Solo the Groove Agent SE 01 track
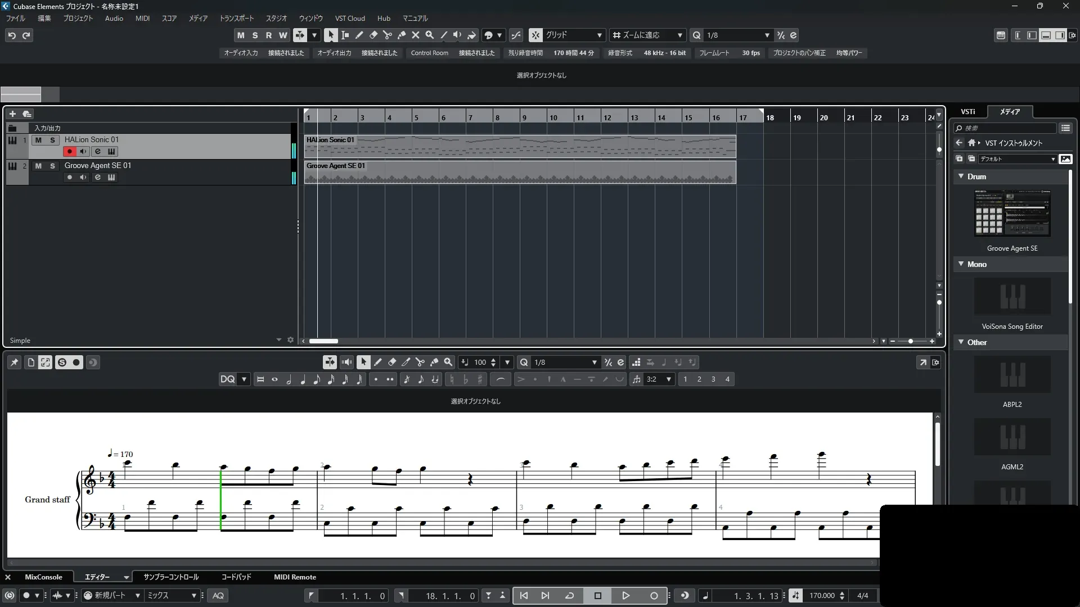 coord(52,166)
